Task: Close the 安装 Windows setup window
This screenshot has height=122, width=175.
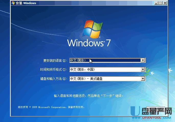Action: point(165,3)
